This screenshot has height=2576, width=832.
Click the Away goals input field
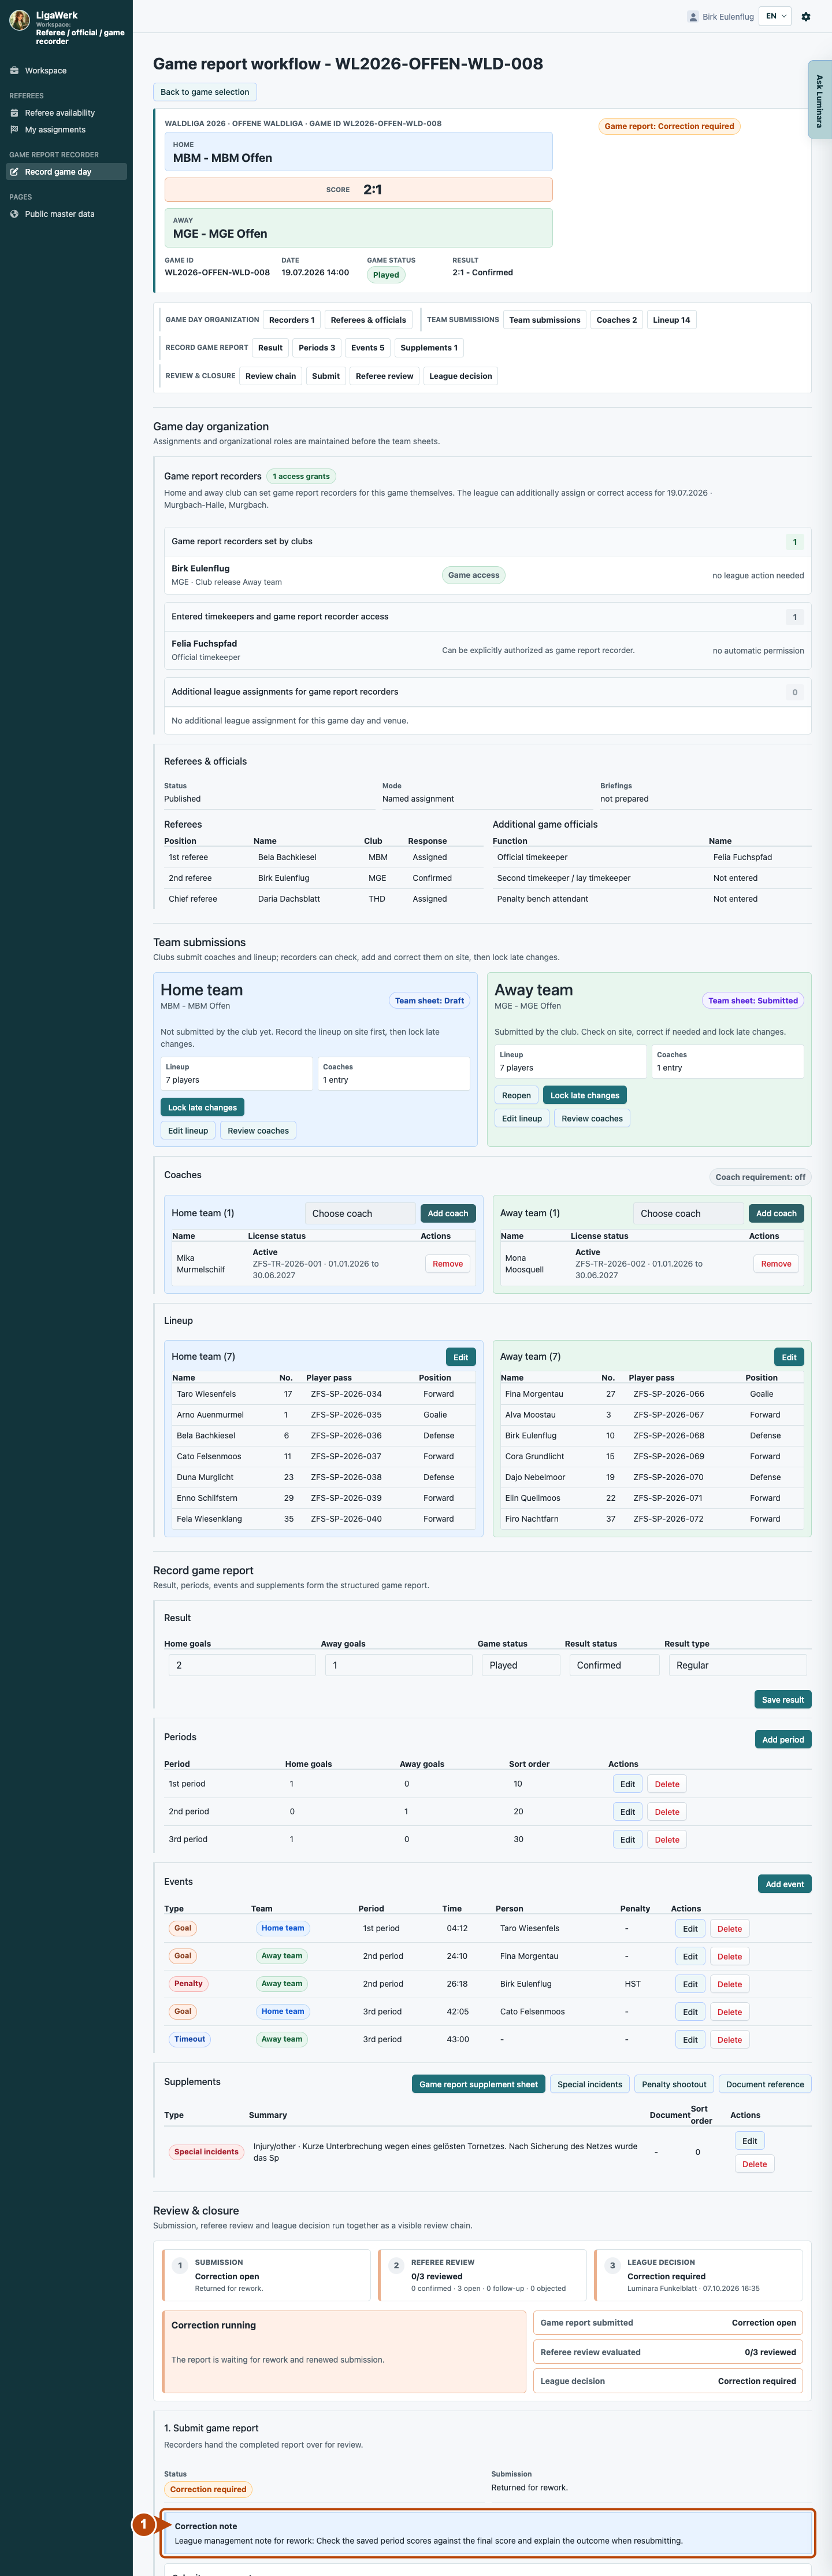coord(399,1665)
